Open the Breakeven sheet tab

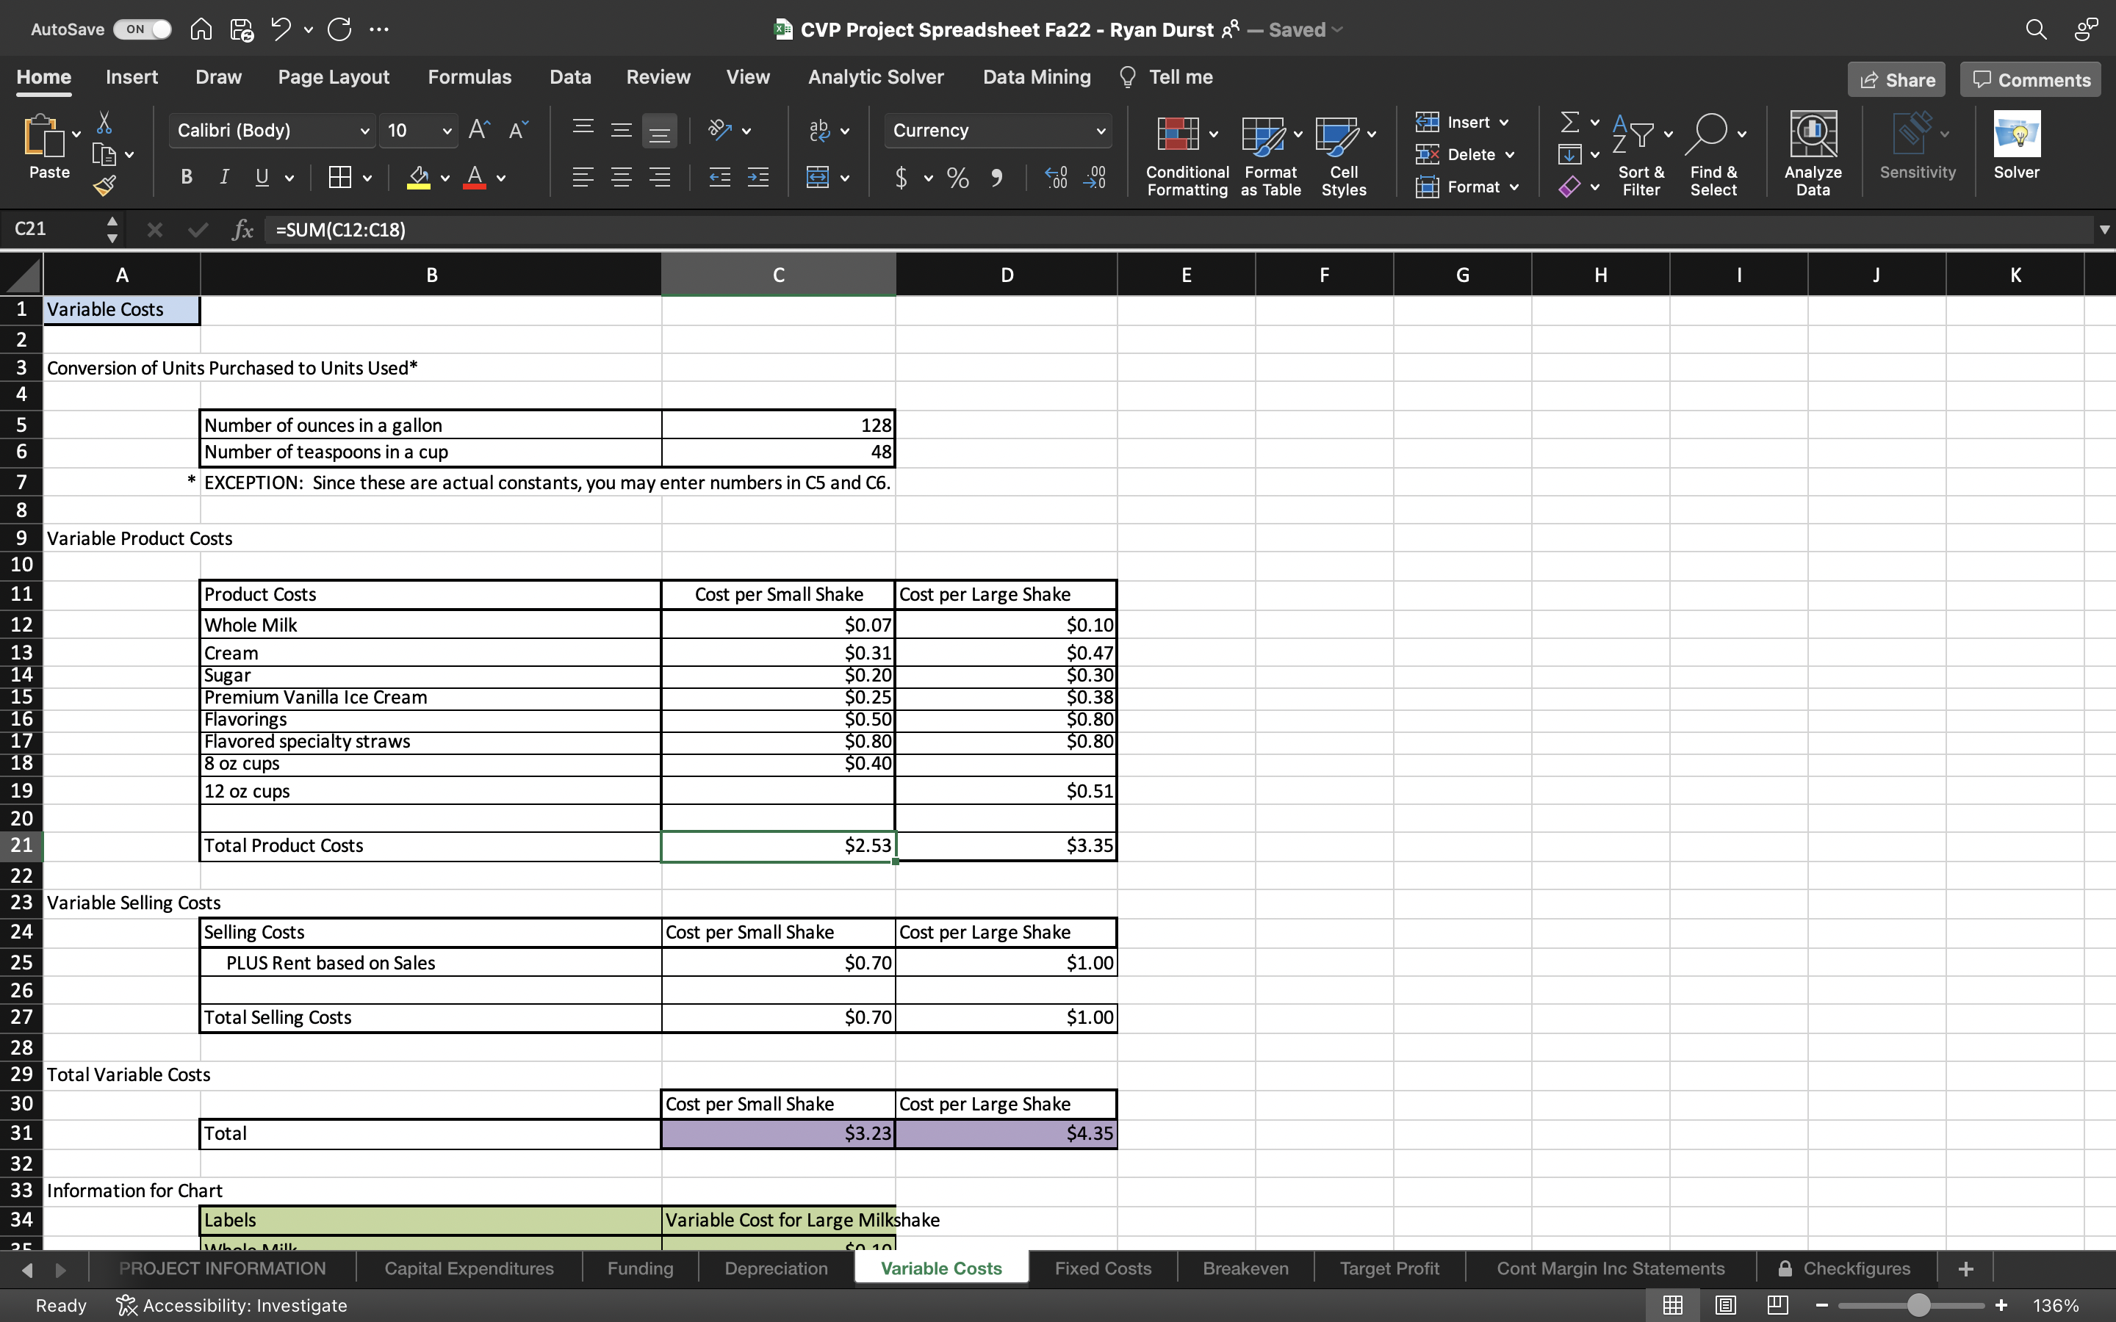(x=1245, y=1268)
